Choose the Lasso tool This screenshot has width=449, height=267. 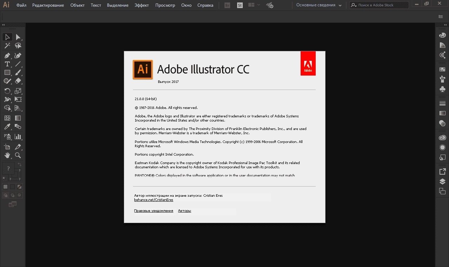click(x=18, y=46)
